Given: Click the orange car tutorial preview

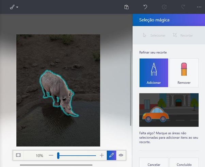Looking at the screenshot, I should pyautogui.click(x=169, y=110).
